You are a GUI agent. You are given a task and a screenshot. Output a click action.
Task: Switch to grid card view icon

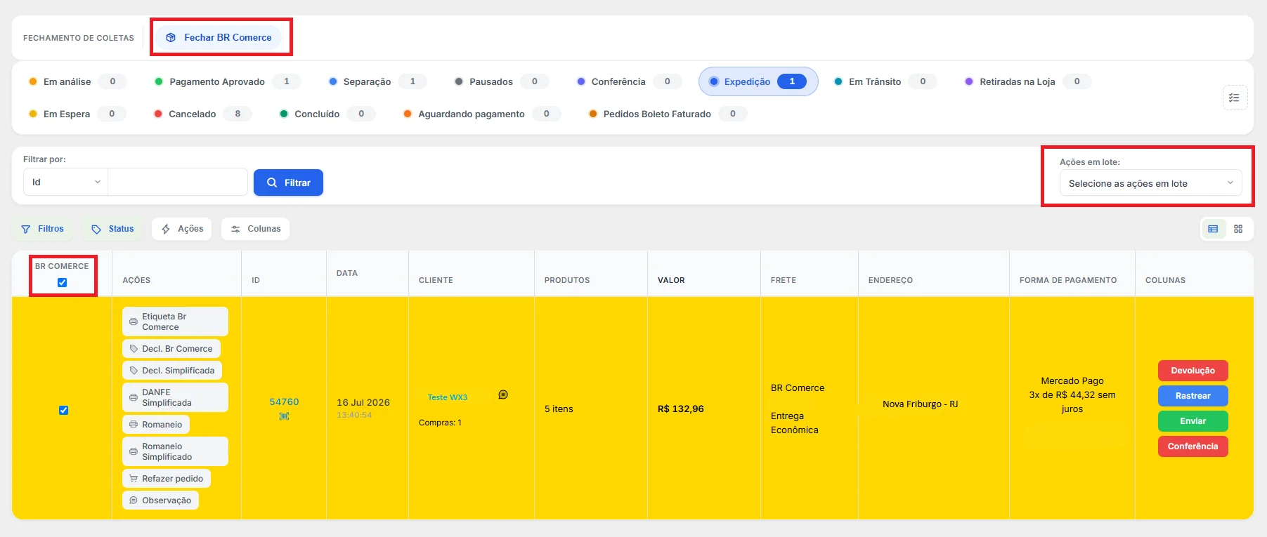[x=1238, y=229]
